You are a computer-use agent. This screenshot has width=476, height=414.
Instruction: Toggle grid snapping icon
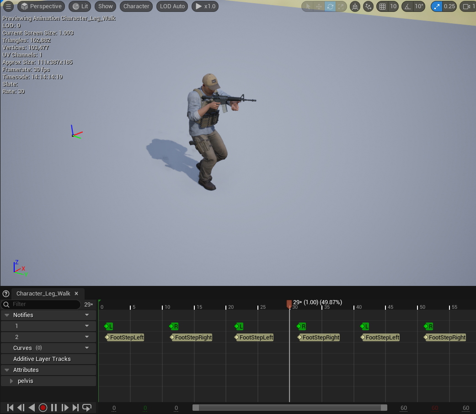tap(383, 6)
